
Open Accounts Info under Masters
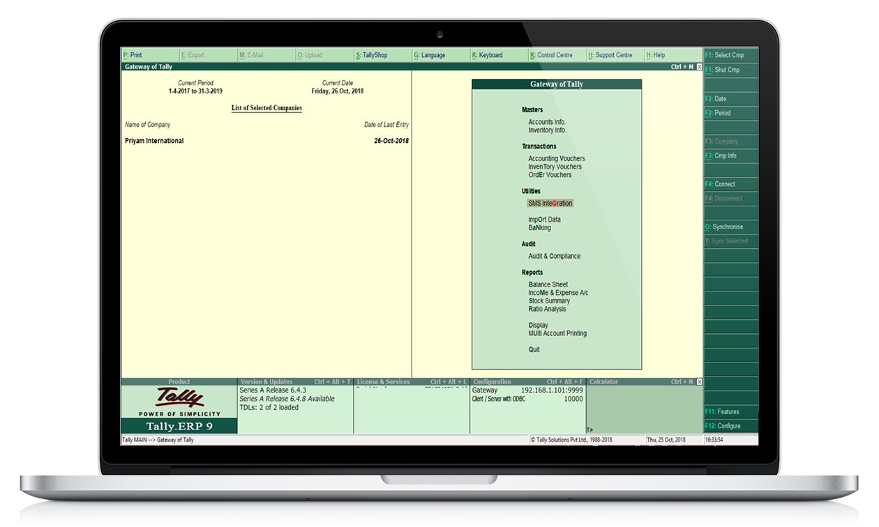coord(547,122)
